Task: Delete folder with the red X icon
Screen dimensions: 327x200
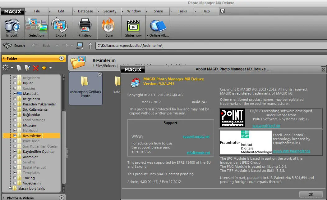Action: pos(36,68)
